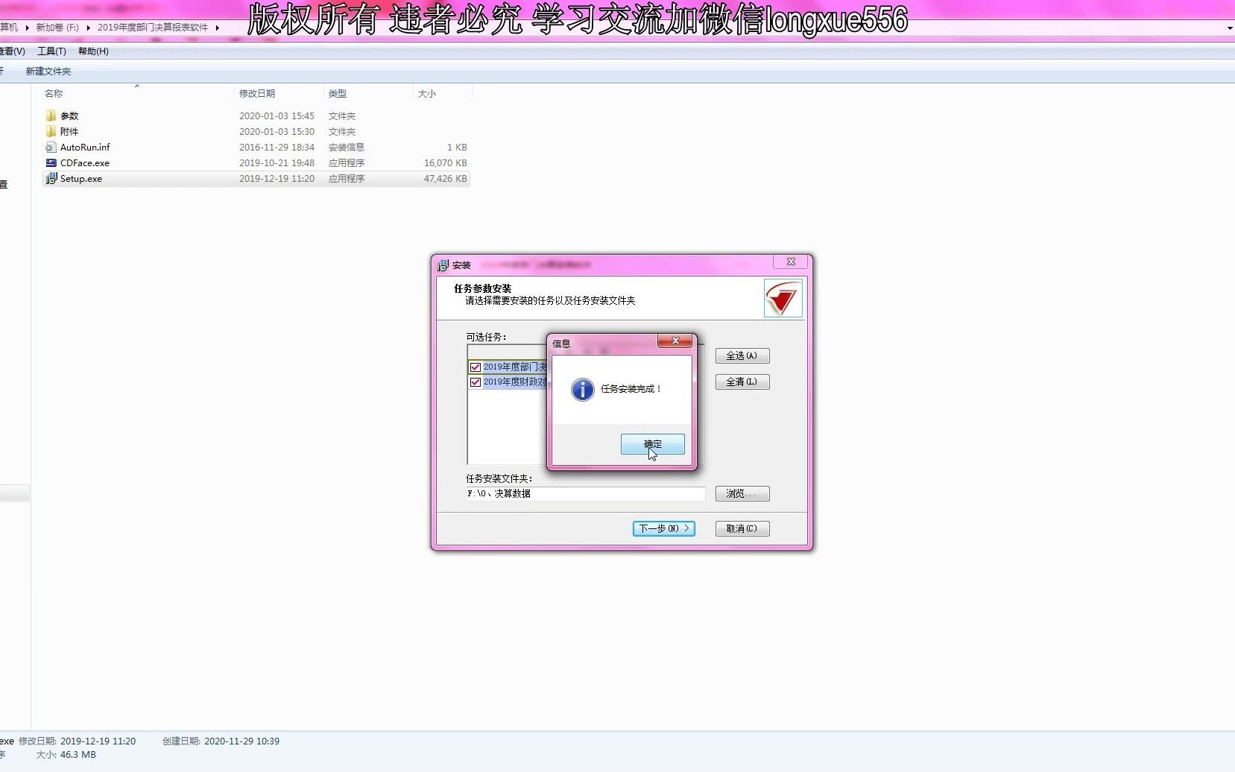This screenshot has width=1235, height=772.
Task: Cancel installation with 取消(C) button
Action: coord(742,528)
